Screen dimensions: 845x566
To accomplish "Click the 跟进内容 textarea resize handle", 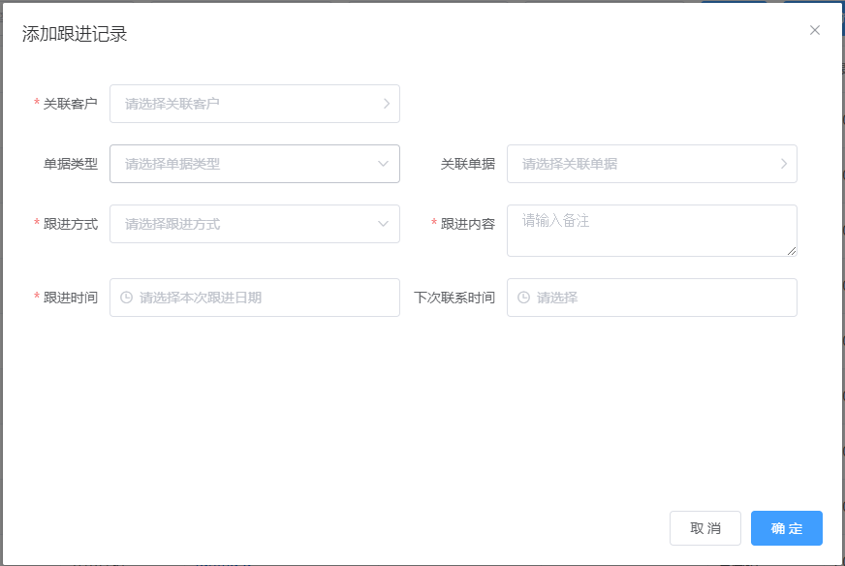I will point(792,251).
